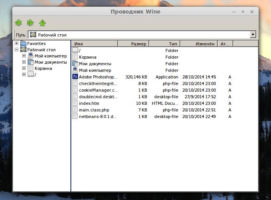This screenshot has height=200, width=271.
Task: Click the Тип column header
Action: pyautogui.click(x=164, y=44)
